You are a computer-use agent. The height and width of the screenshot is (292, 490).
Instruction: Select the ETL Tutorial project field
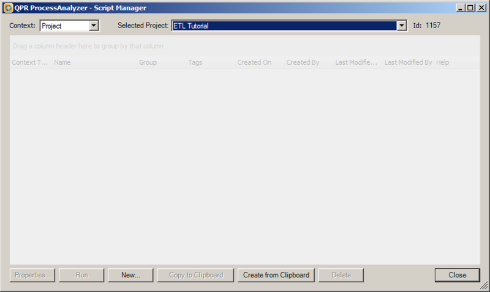tap(284, 26)
